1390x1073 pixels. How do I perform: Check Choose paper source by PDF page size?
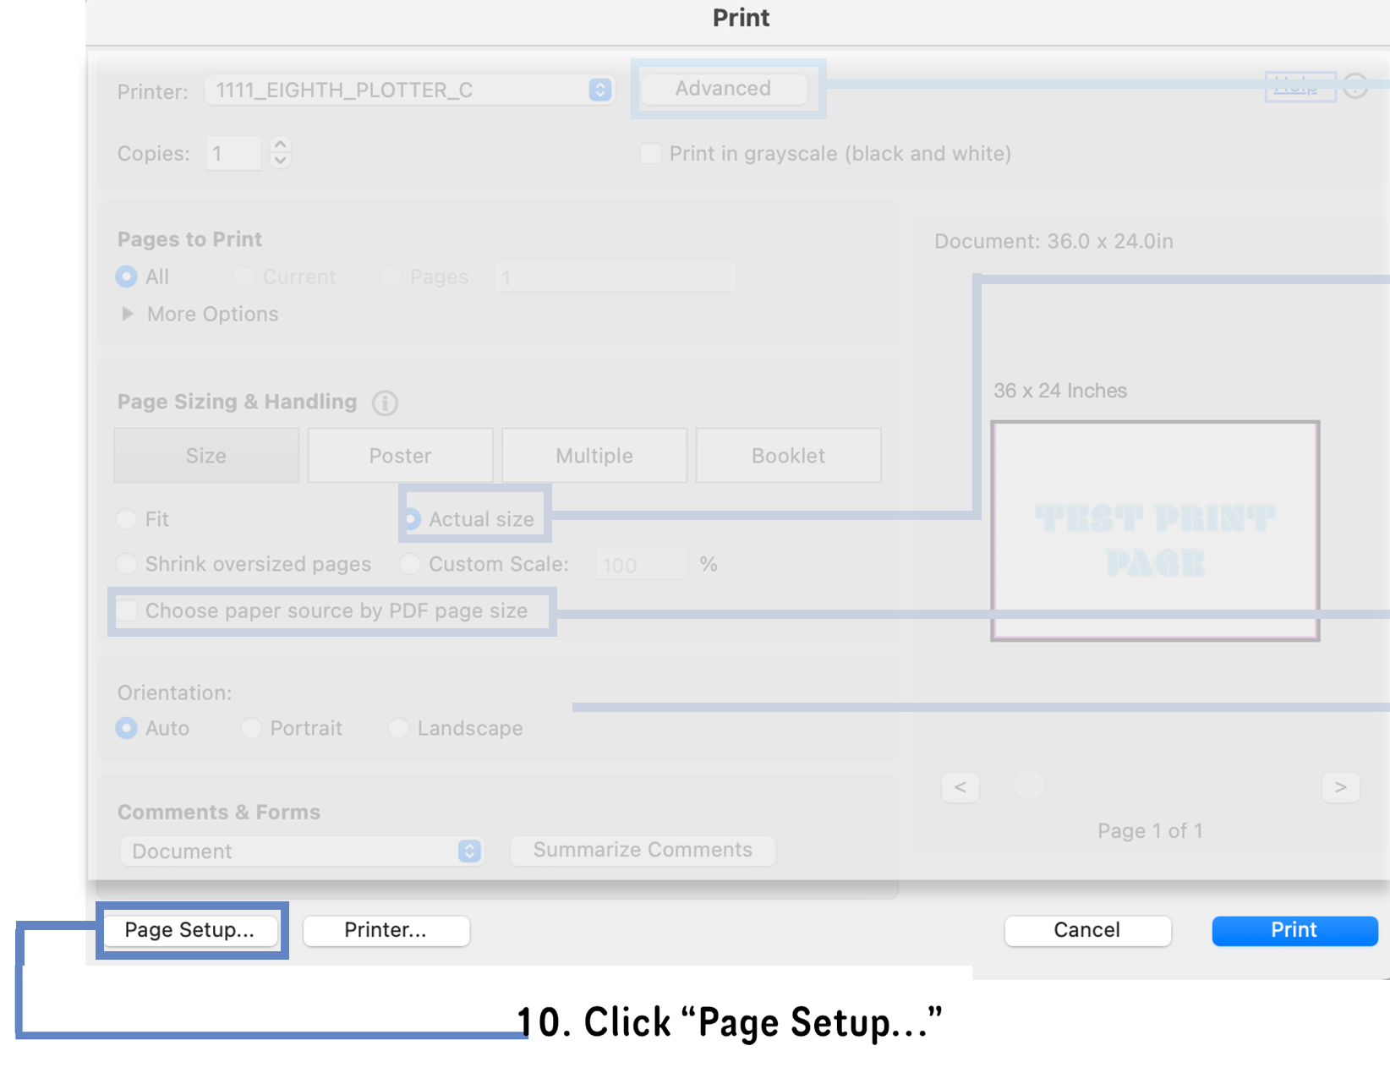point(127,610)
